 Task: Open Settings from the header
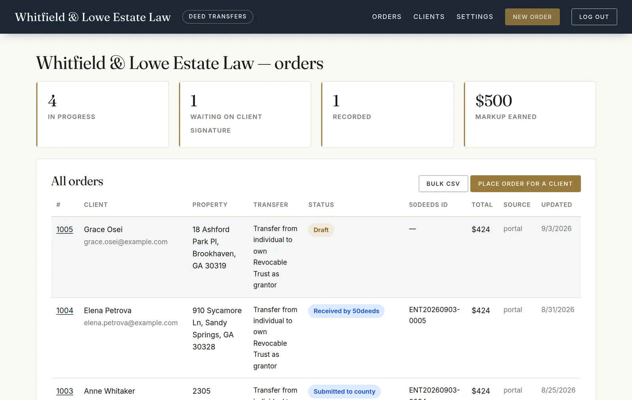coord(474,17)
